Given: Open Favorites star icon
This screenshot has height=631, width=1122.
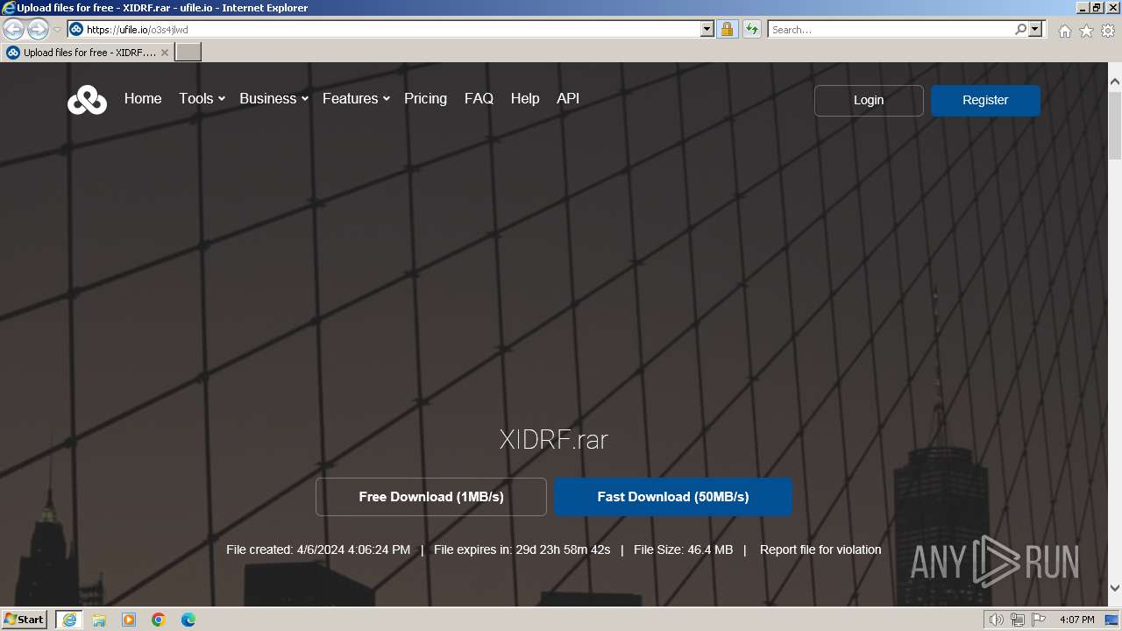Looking at the screenshot, I should coord(1086,31).
